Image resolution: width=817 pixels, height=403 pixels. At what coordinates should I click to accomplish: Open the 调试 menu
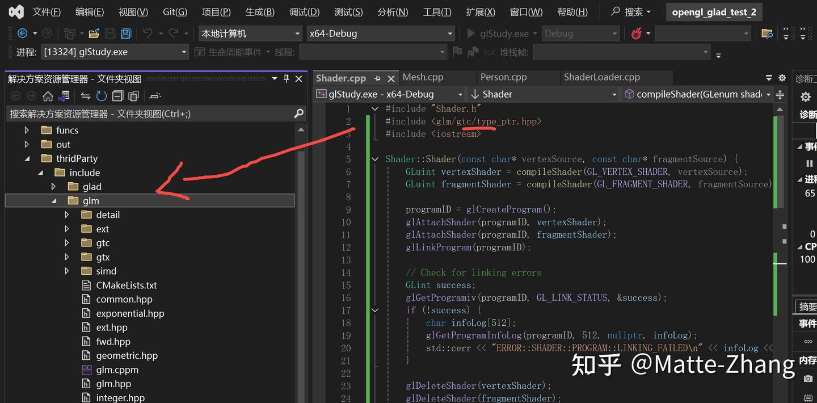tap(304, 11)
